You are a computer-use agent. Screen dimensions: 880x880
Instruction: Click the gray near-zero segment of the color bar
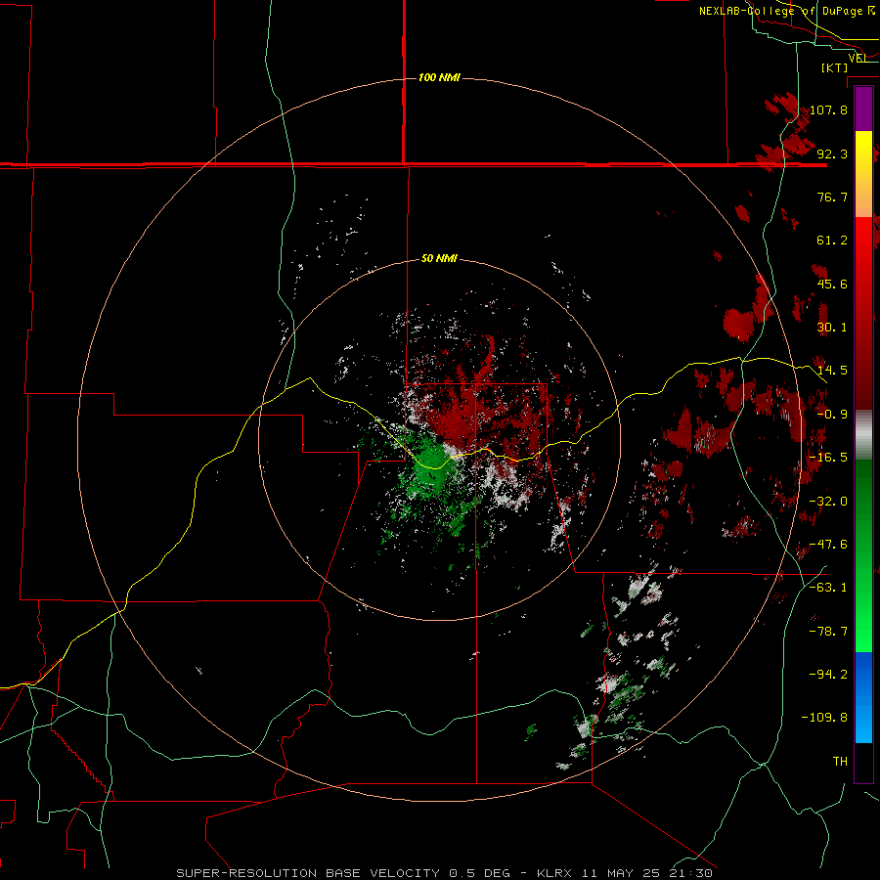863,435
